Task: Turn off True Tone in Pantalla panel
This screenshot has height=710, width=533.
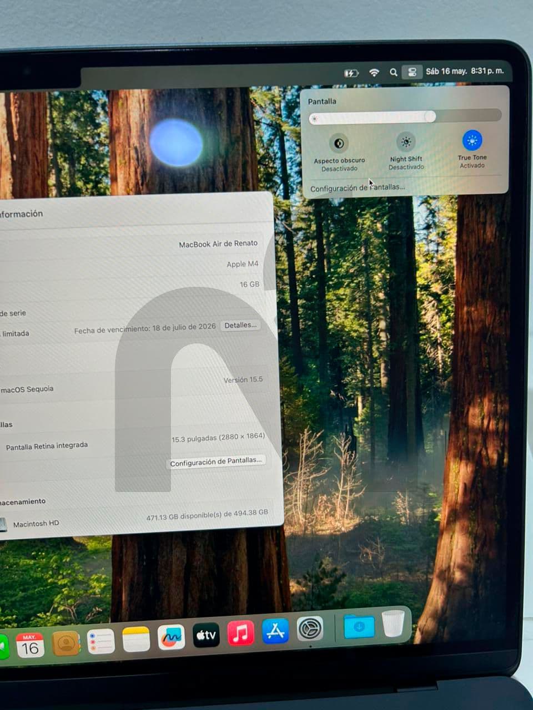Action: pyautogui.click(x=472, y=141)
